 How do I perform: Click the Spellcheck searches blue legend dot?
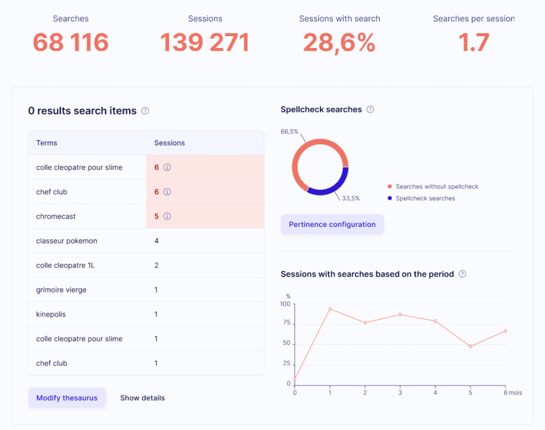[x=390, y=198]
